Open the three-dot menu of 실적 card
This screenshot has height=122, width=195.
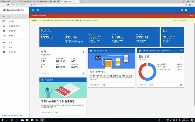pyautogui.click(x=84, y=52)
